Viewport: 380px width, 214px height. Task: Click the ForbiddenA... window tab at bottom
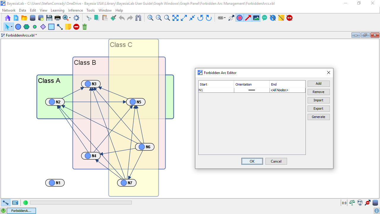(x=21, y=211)
